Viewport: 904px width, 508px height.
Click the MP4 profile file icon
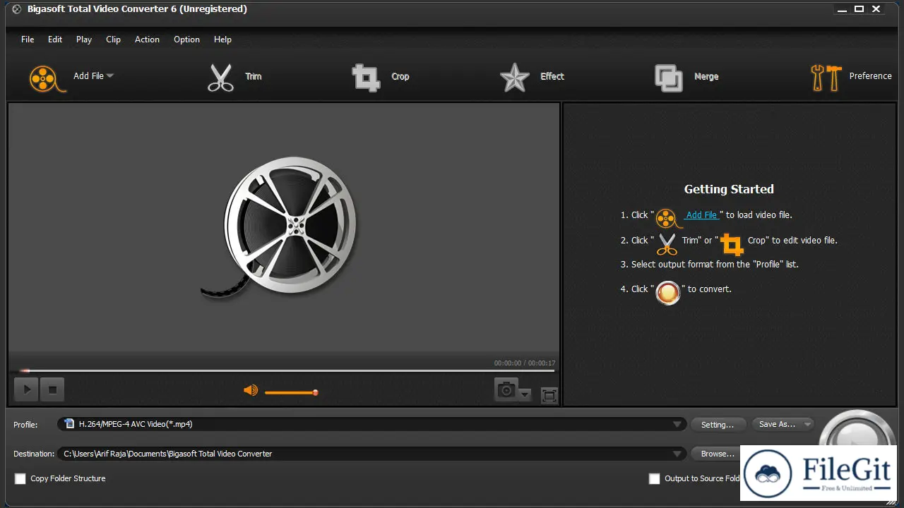tap(69, 424)
